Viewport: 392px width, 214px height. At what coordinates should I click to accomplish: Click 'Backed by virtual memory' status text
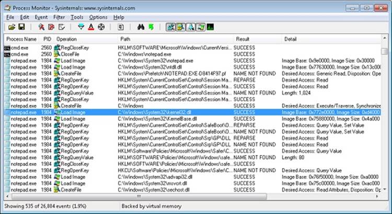tap(152, 206)
